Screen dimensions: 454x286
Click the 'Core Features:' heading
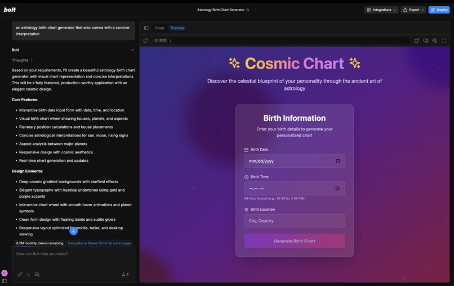click(25, 99)
